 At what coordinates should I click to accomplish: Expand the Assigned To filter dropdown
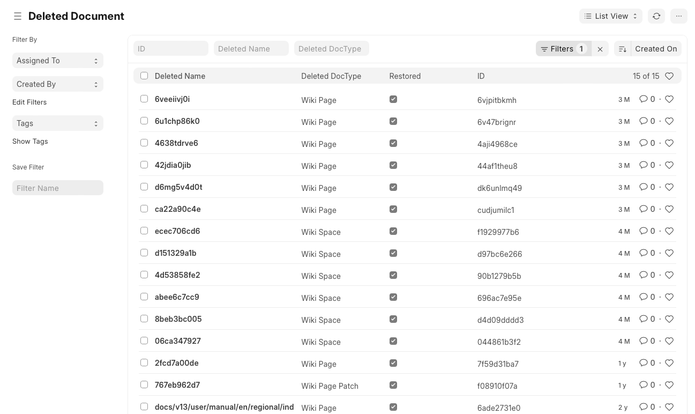tap(57, 60)
